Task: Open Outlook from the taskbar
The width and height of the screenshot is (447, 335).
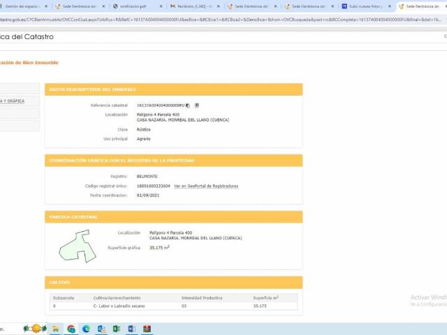Action: click(x=102, y=329)
